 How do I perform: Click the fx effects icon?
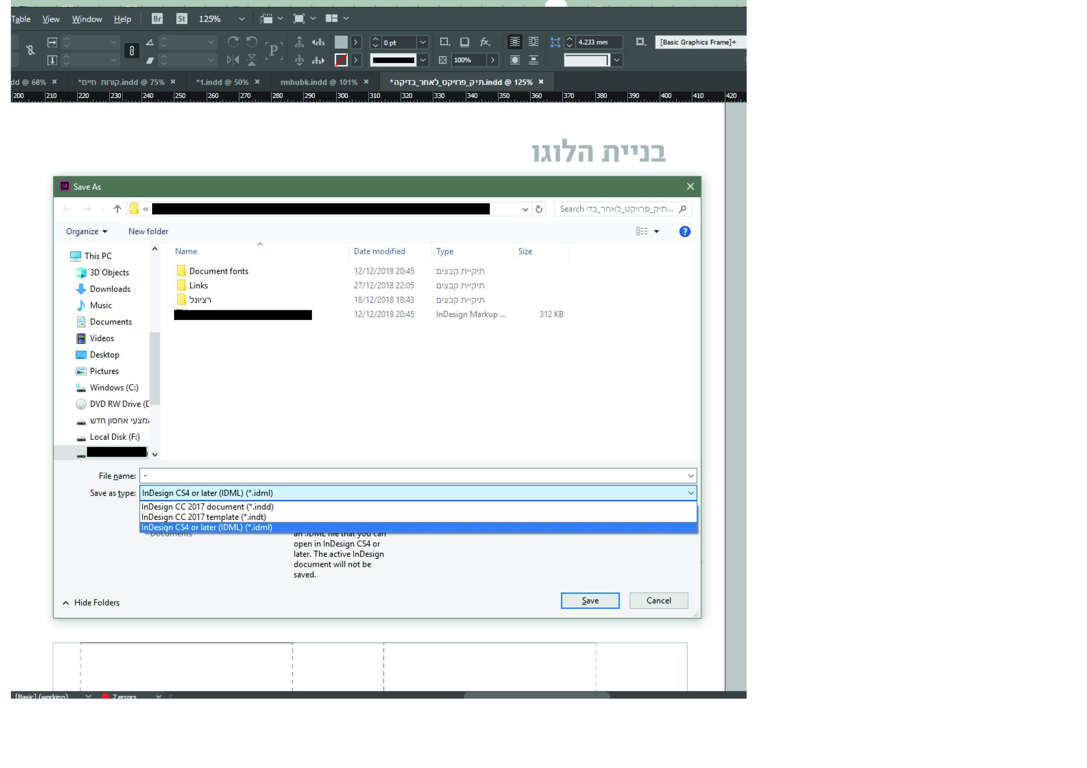[484, 42]
